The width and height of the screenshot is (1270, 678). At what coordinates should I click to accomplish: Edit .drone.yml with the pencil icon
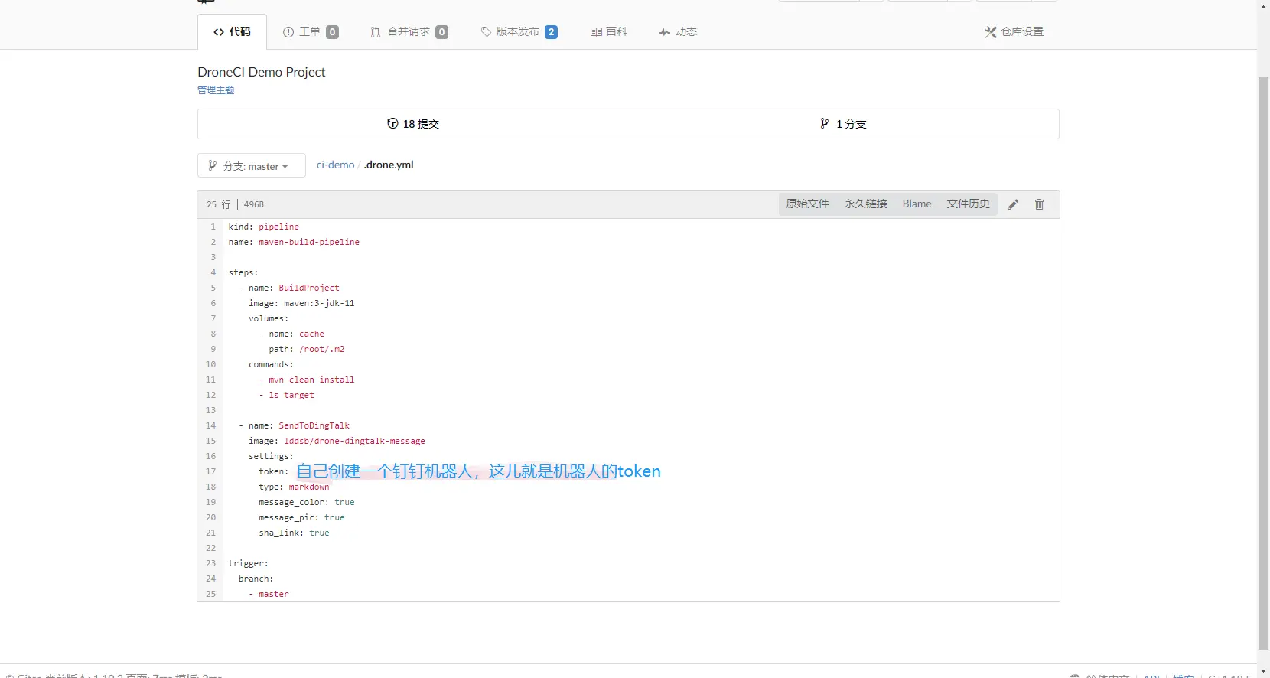click(x=1013, y=204)
